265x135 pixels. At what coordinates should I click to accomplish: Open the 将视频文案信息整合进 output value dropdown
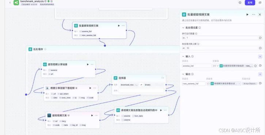[224, 83]
